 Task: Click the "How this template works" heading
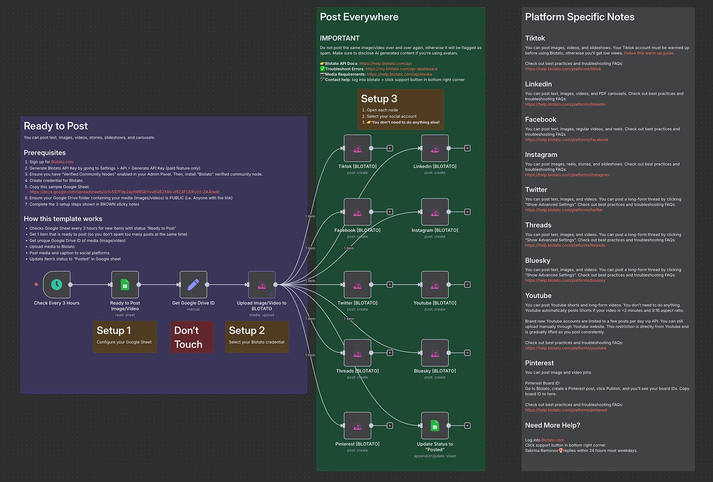click(x=63, y=219)
